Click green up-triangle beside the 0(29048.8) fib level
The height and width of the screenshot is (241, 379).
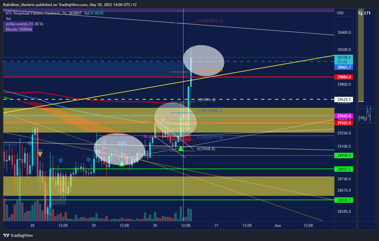[181, 148]
